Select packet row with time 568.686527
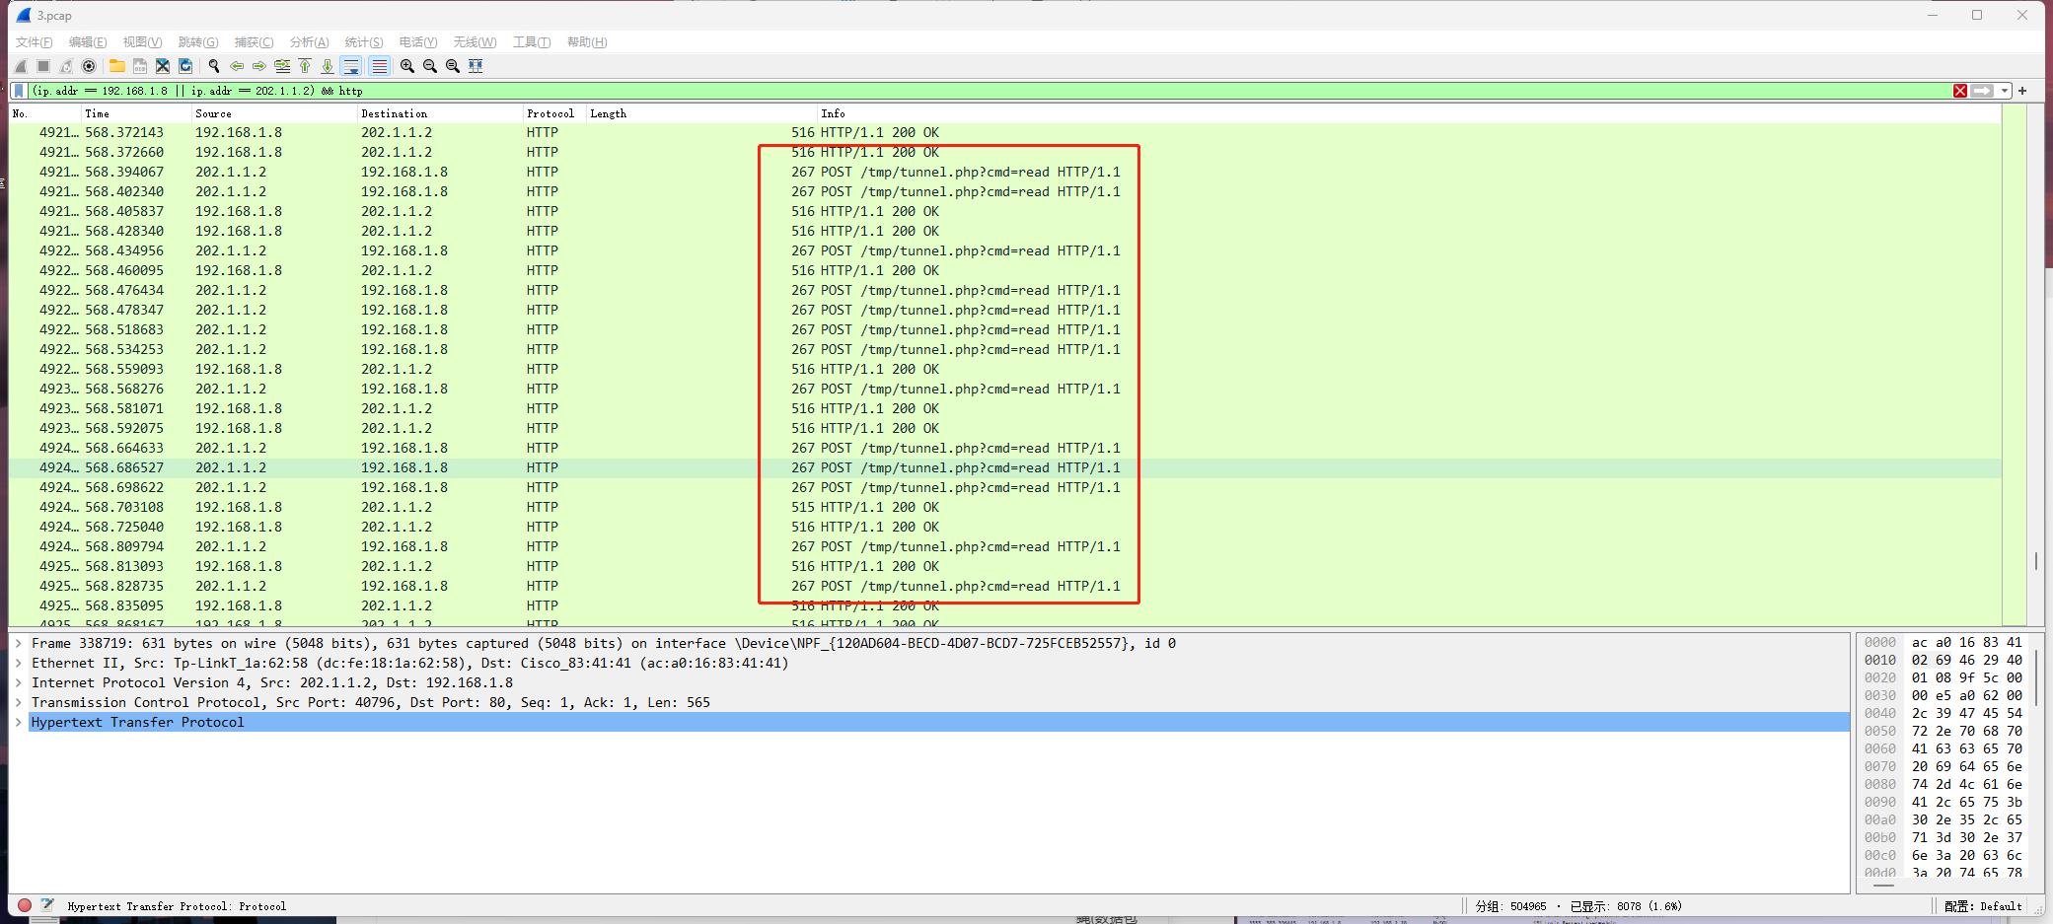The width and height of the screenshot is (2053, 924). tap(1005, 467)
